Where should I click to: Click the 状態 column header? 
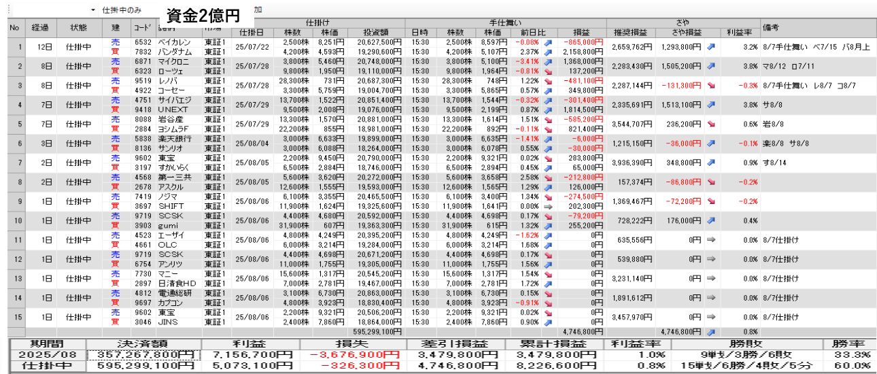pyautogui.click(x=78, y=28)
